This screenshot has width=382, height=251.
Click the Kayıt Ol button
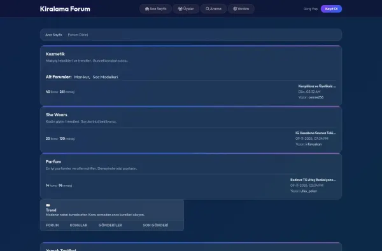coord(331,9)
